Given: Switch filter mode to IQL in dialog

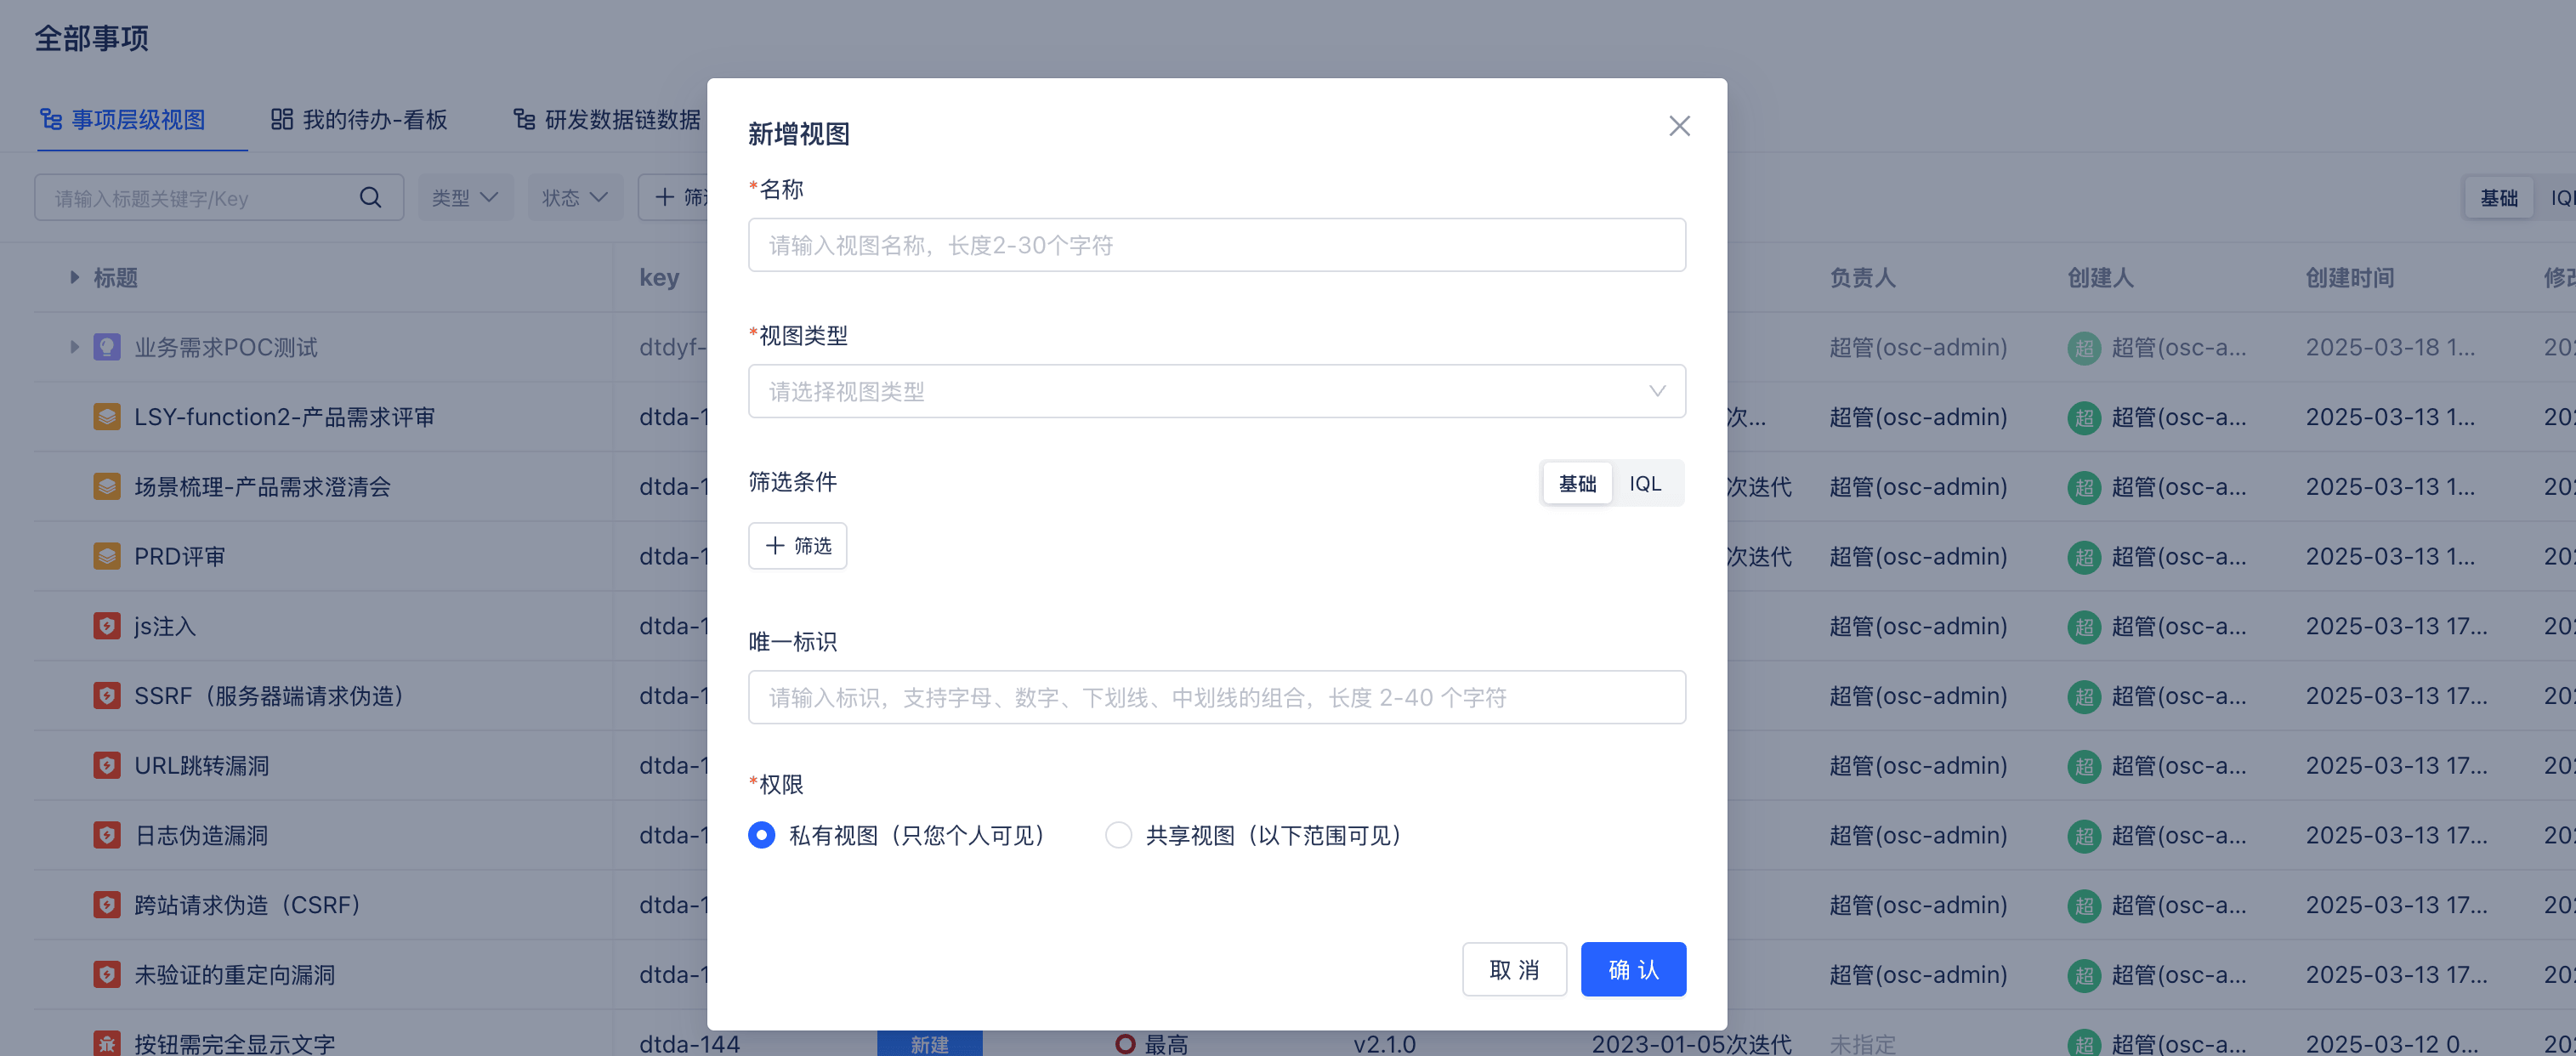Looking at the screenshot, I should coord(1644,484).
